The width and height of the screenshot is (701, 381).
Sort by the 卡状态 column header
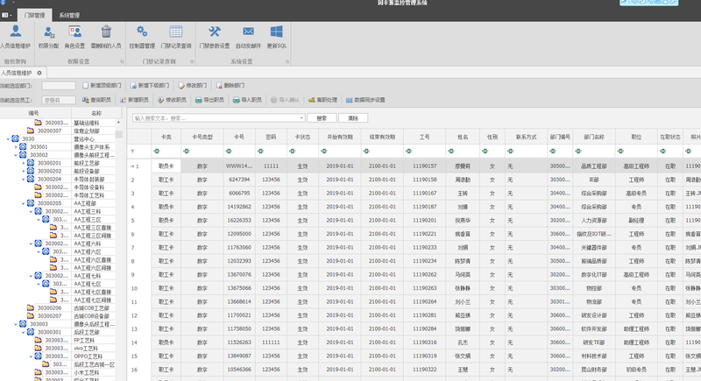click(x=302, y=138)
